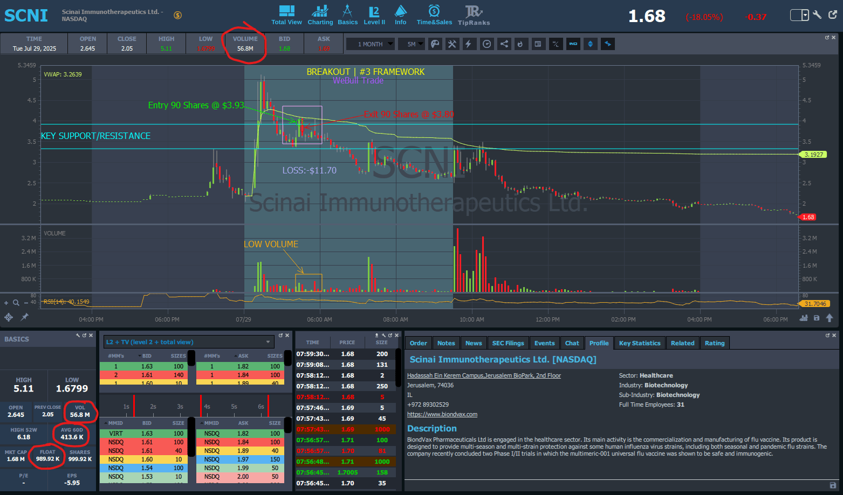Open the Time&Sales layout
Viewport: 843px width, 495px height.
[434, 15]
